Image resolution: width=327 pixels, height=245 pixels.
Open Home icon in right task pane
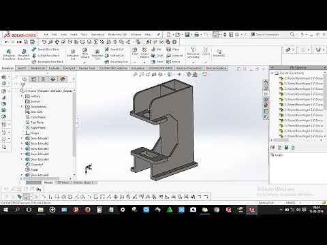pos(266,82)
